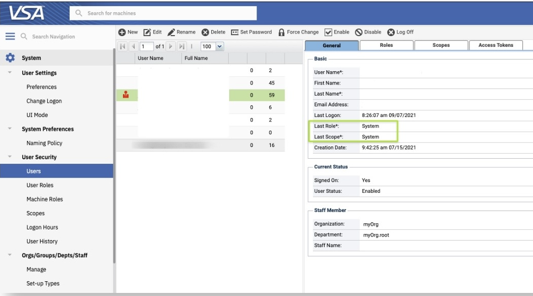This screenshot has width=533, height=296.
Task: Click the Edit user icon
Action: [147, 32]
